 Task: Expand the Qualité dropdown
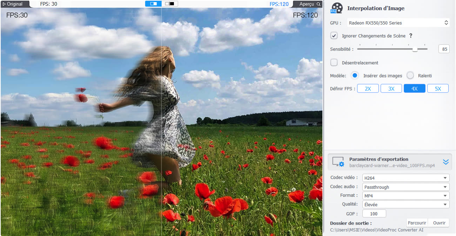tap(405, 204)
